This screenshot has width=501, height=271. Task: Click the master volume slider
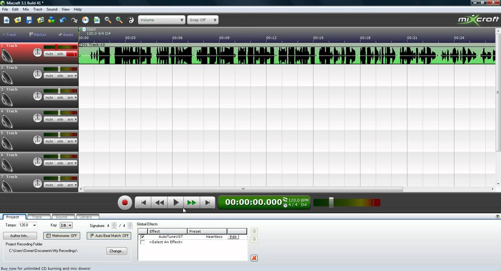(x=331, y=202)
